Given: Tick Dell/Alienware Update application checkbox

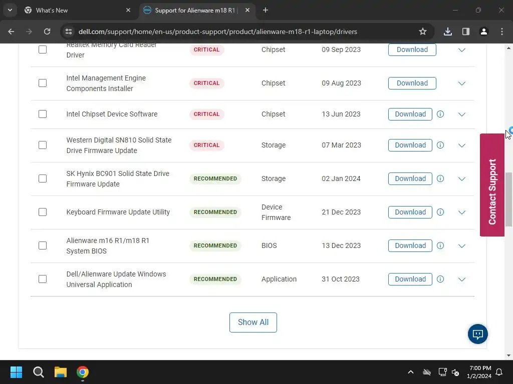Looking at the screenshot, I should 43,279.
